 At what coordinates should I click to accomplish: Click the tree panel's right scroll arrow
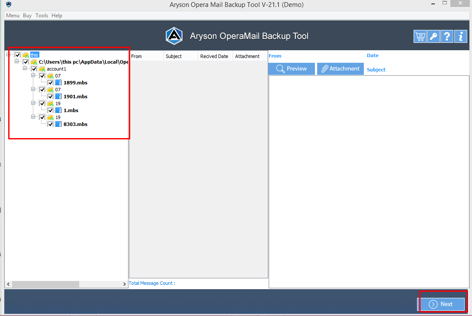click(124, 284)
